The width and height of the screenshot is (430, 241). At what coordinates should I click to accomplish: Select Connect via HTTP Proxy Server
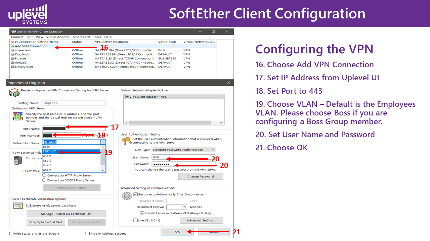click(44, 175)
